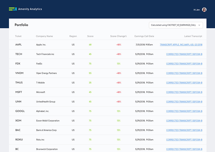Screen dimensions: 215x152
Task: Open the user avatar profile picture
Action: (204, 10)
